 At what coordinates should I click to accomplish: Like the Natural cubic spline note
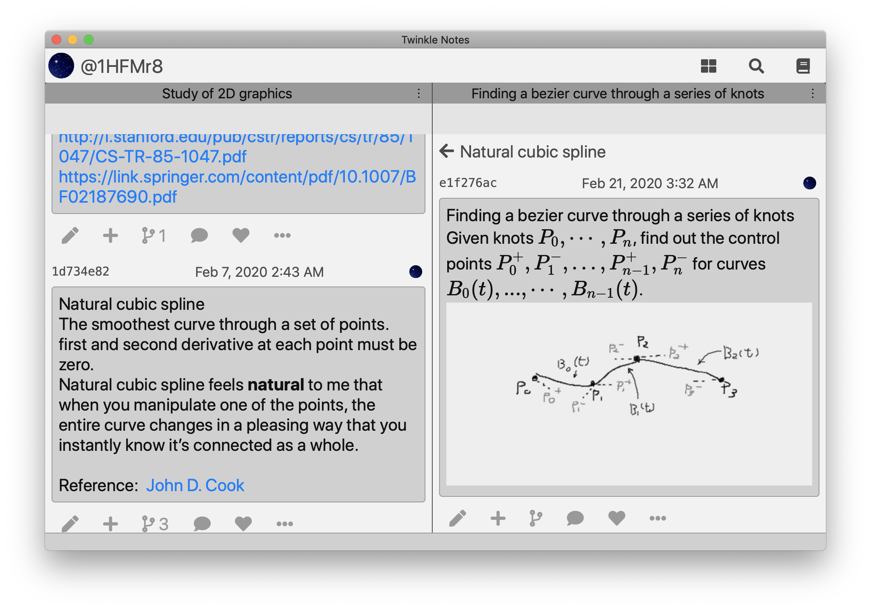pyautogui.click(x=243, y=524)
